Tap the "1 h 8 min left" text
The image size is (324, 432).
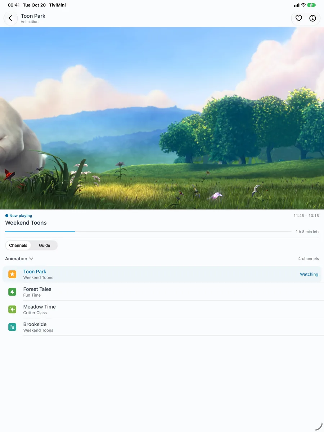(307, 232)
